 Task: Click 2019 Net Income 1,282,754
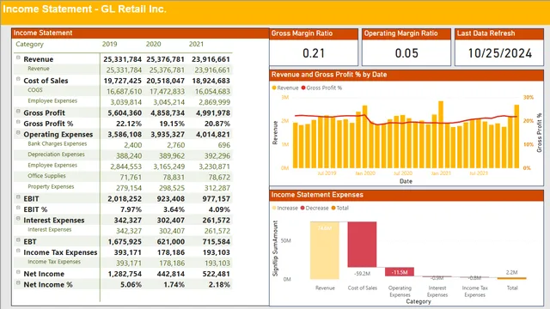(x=125, y=274)
